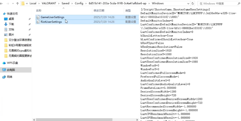Click the bShouldLetterbox=True line
The width and height of the screenshot is (241, 121).
(x=157, y=36)
